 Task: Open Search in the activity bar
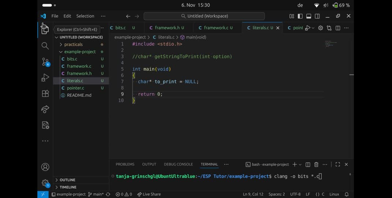point(45,46)
